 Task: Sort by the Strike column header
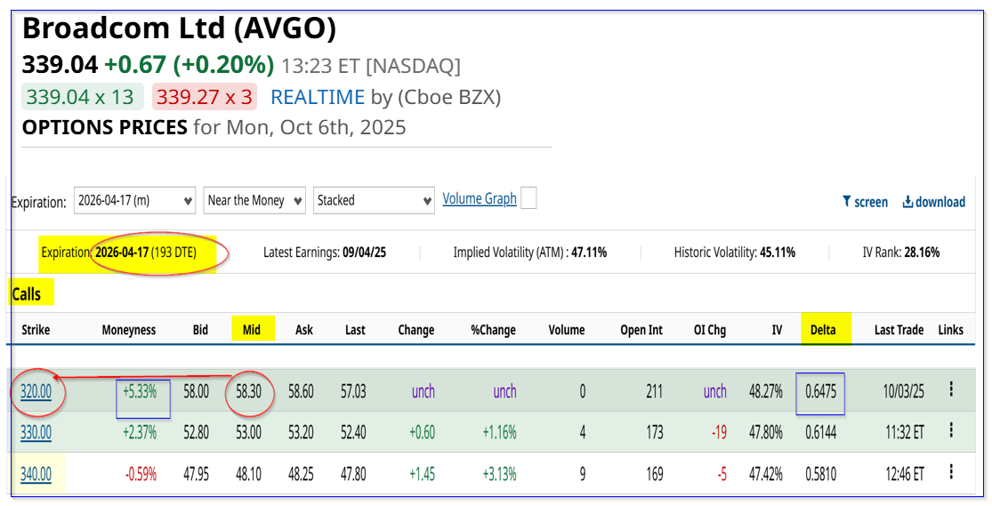coord(36,330)
